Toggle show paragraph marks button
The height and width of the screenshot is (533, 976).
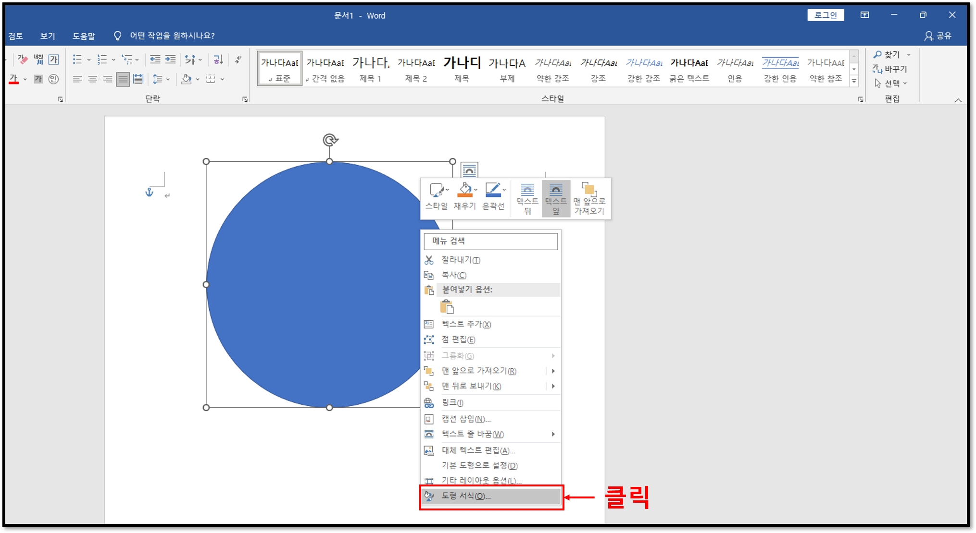pos(238,60)
